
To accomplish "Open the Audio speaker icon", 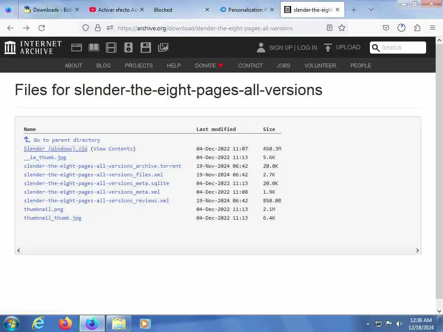I will click(x=128, y=48).
